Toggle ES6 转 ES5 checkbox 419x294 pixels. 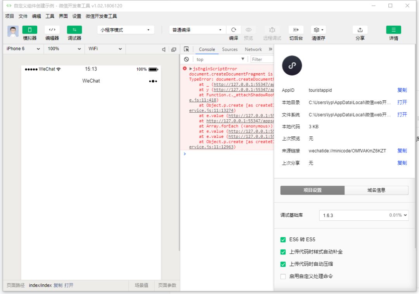point(283,239)
